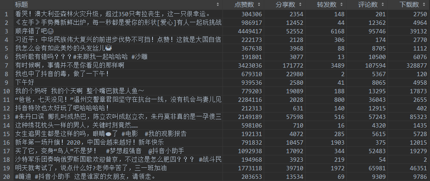Click comments value 65981

click(377, 168)
